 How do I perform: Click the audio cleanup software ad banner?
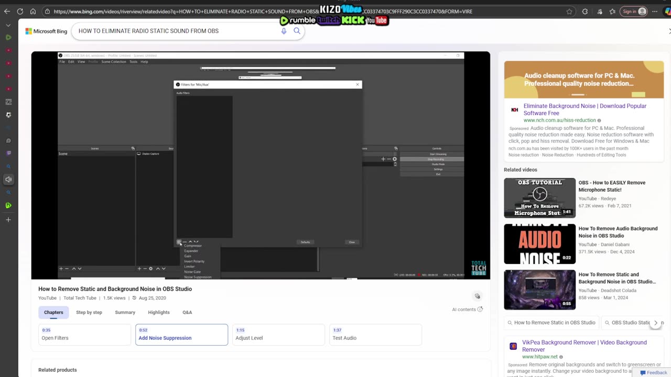tap(584, 80)
